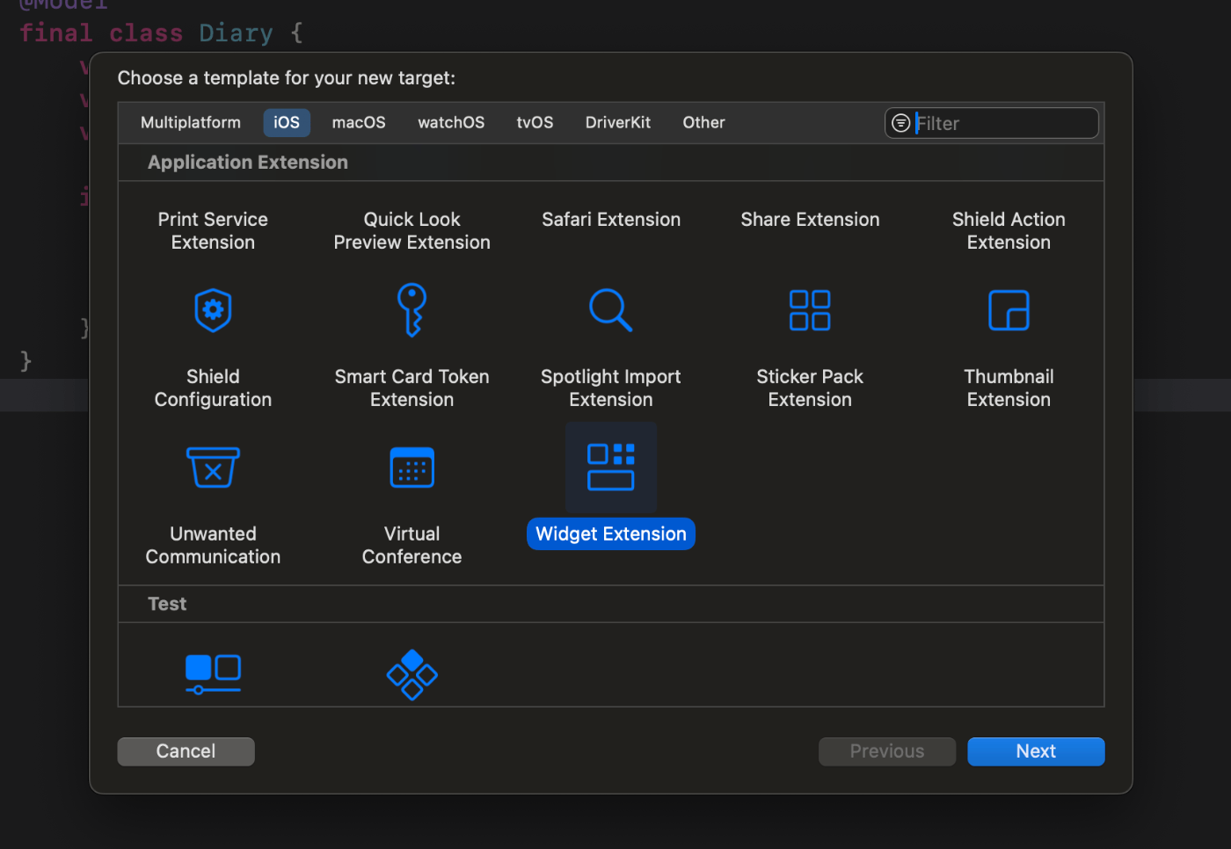
Task: Select the Sticker Pack grid icon
Action: click(810, 310)
